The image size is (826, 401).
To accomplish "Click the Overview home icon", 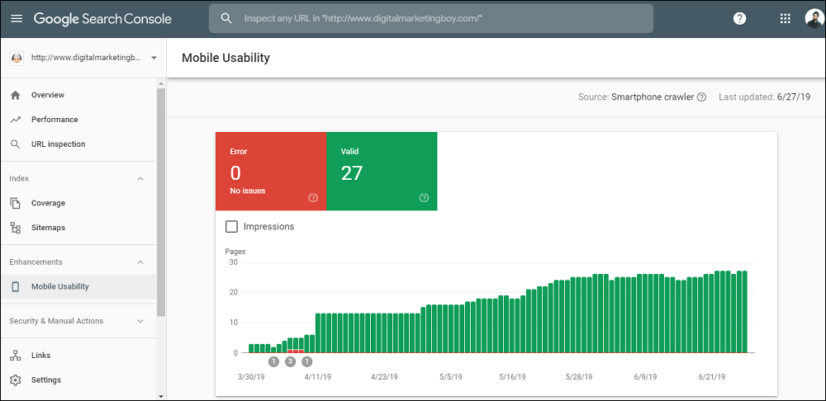I will [x=15, y=95].
